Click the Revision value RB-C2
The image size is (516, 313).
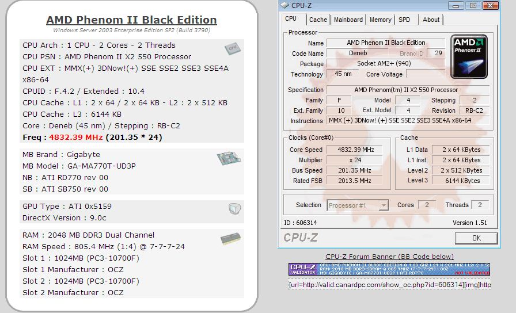[474, 110]
